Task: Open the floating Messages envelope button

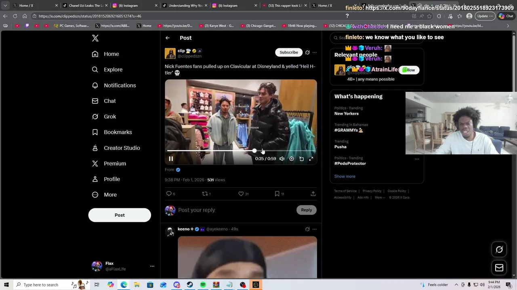Action: [x=499, y=268]
